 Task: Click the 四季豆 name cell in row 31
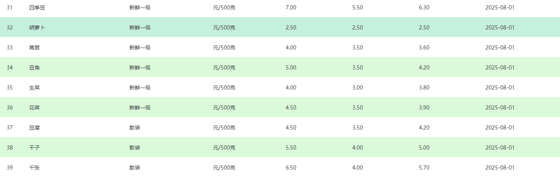tap(37, 8)
